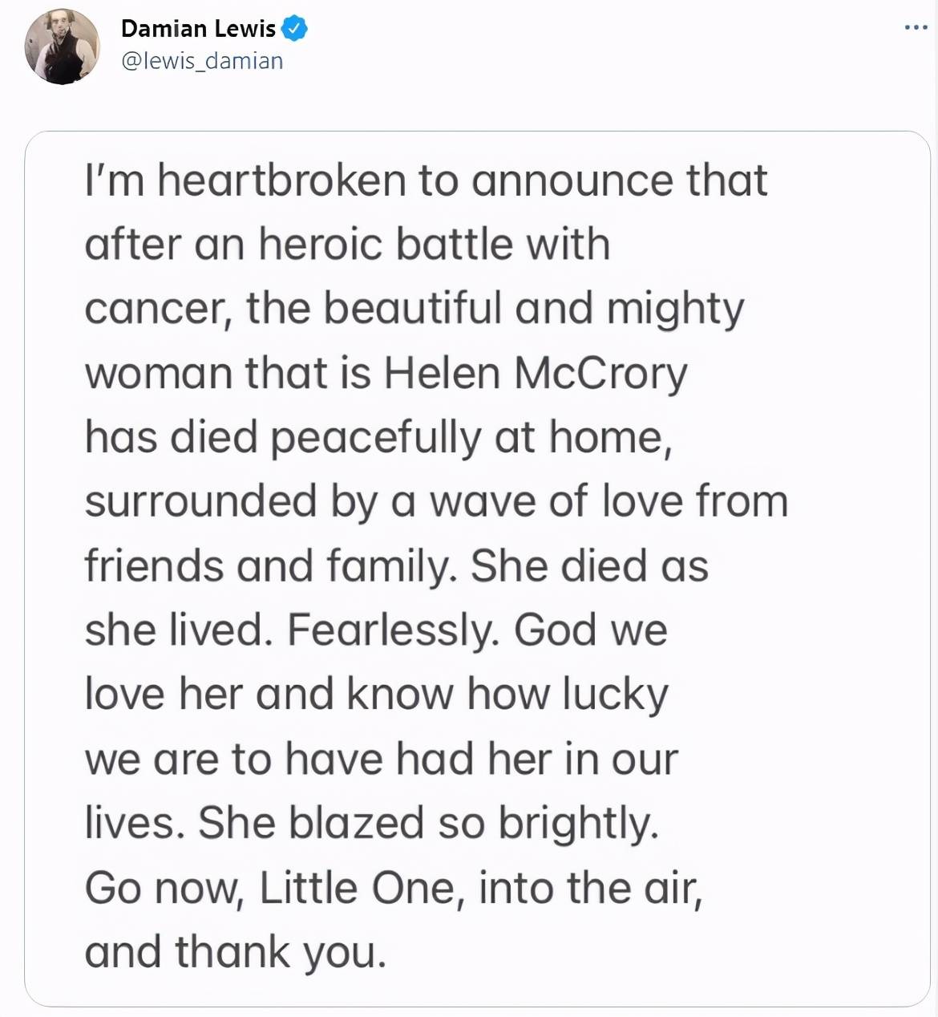
Task: Open the @lewis_damian handle link
Action: [202, 61]
